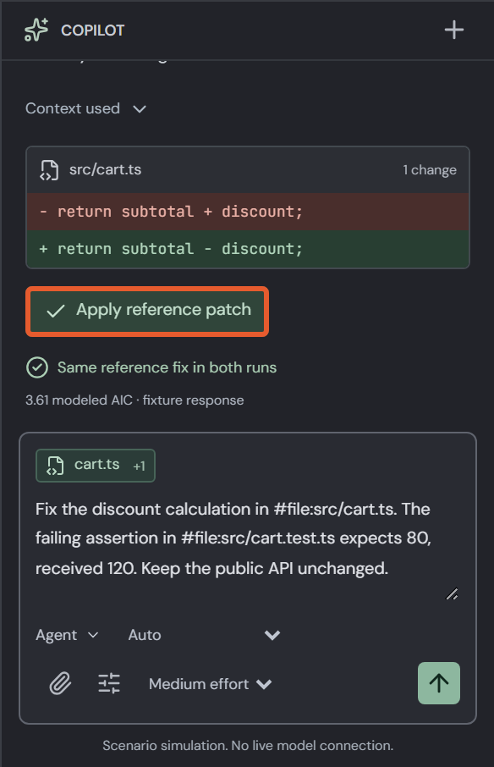Screen dimensions: 494x767
Task: Click the 3.61 modeled AIC text
Action: click(134, 400)
